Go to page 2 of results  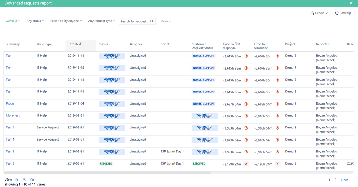point(336,180)
